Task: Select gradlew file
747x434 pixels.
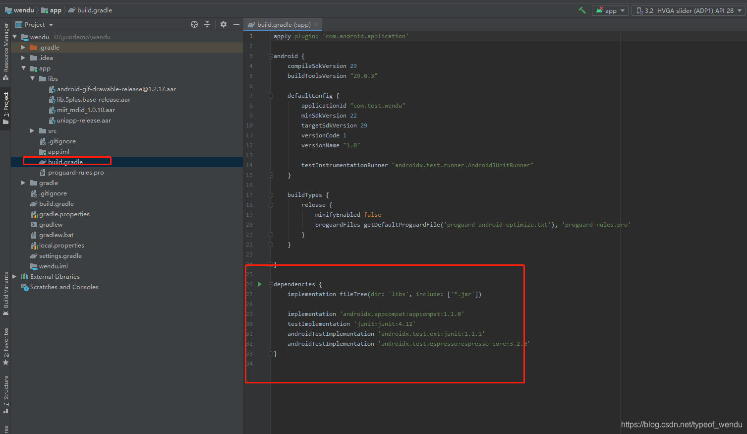Action: [51, 225]
